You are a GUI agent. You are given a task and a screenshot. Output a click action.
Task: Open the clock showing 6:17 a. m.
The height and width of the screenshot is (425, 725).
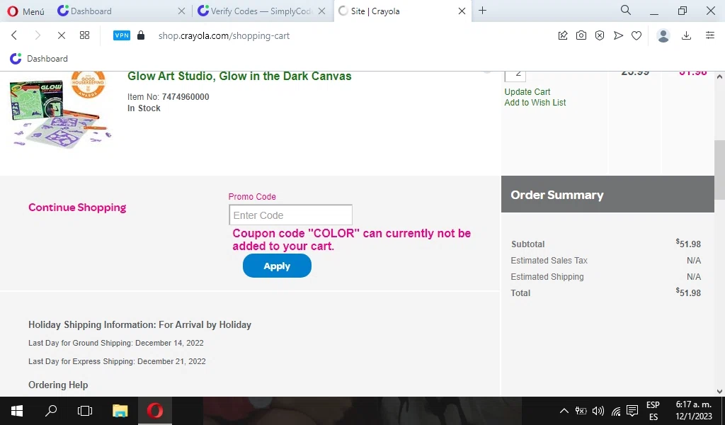[694, 411]
